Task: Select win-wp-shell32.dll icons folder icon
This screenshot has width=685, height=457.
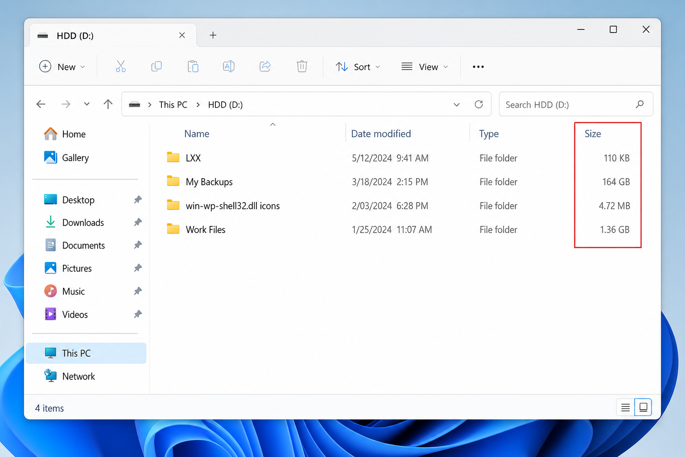Action: 173,205
